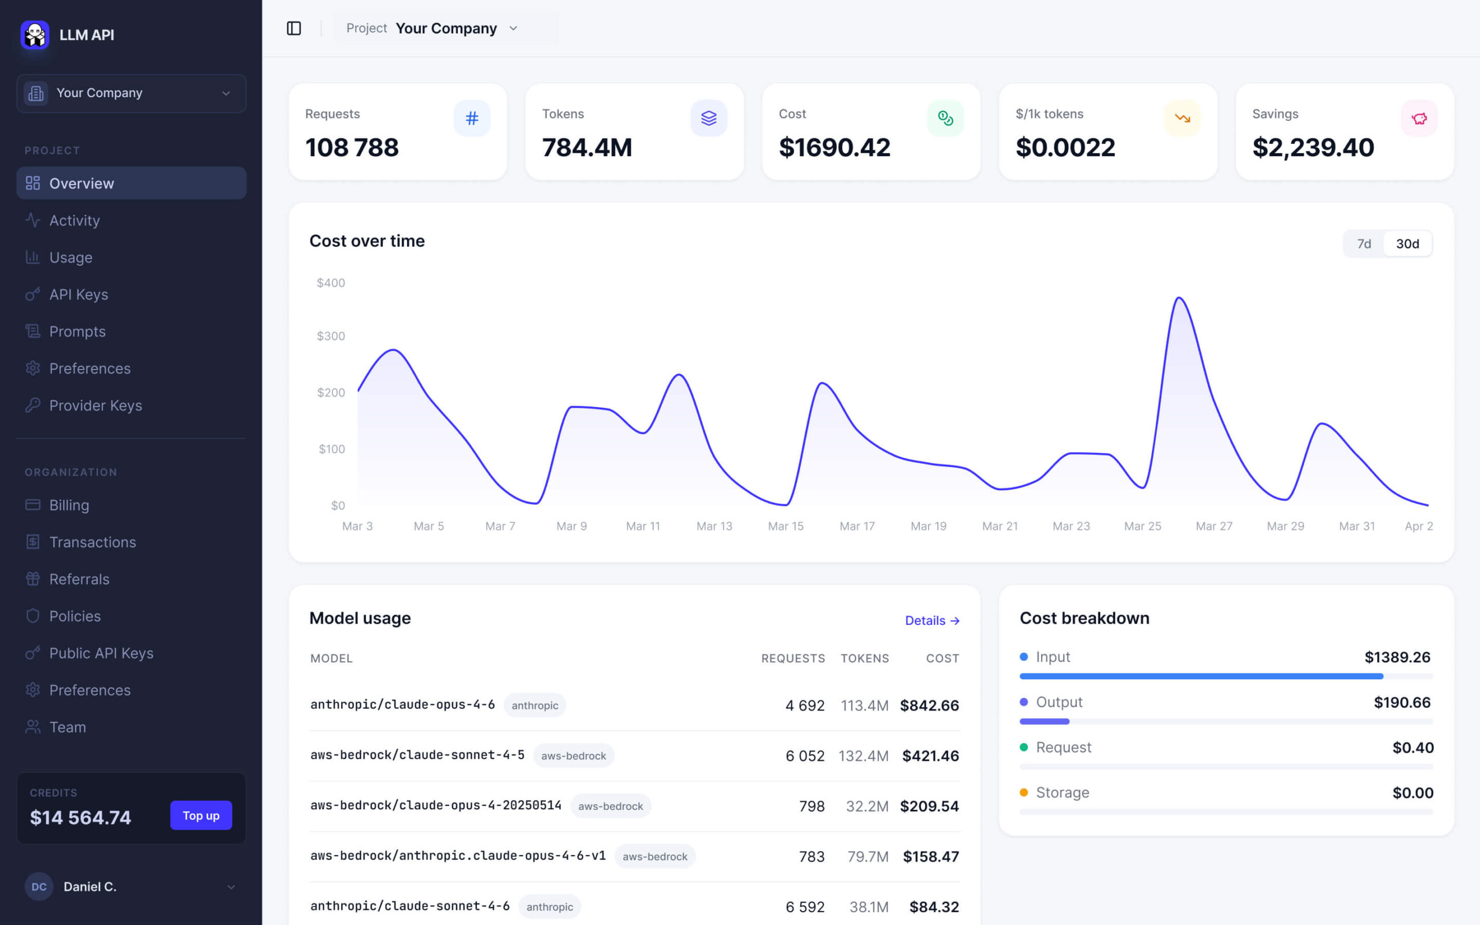Open Billing in the sidebar

pyautogui.click(x=68, y=505)
